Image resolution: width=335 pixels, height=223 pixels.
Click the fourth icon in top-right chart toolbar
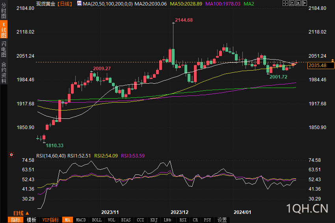[304, 3]
